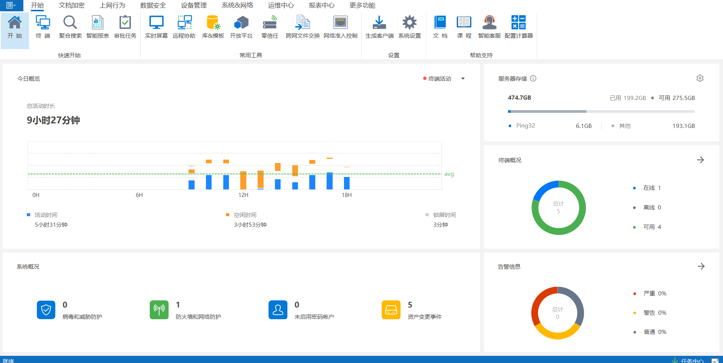
Task: Toggle 锁屏时间 legend series
Action: (444, 215)
